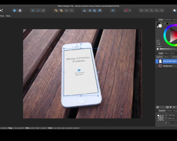The height and width of the screenshot is (141, 177).
Task: Click the 168dpi text in context toolbar
Action: pyautogui.click(x=8, y=16)
